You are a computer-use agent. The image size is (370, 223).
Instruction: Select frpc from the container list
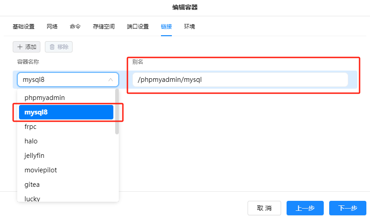point(30,127)
